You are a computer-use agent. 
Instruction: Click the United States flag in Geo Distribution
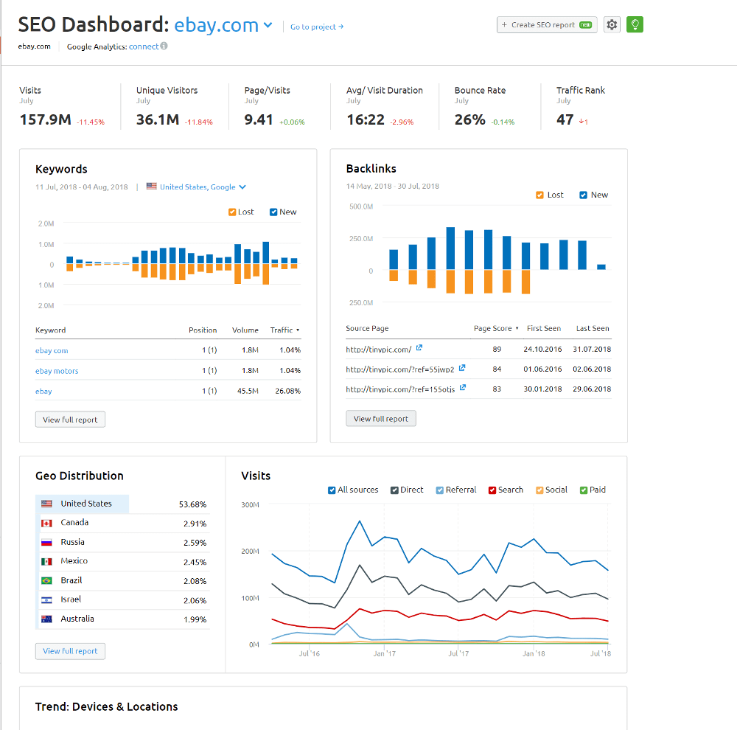(45, 504)
